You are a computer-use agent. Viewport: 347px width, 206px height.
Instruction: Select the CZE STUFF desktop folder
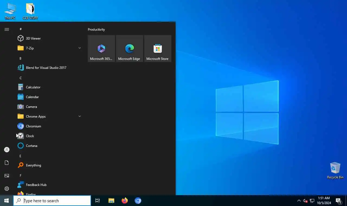[30, 11]
